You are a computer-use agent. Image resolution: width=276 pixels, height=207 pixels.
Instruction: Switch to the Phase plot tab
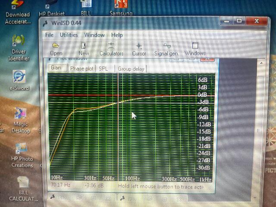82,69
